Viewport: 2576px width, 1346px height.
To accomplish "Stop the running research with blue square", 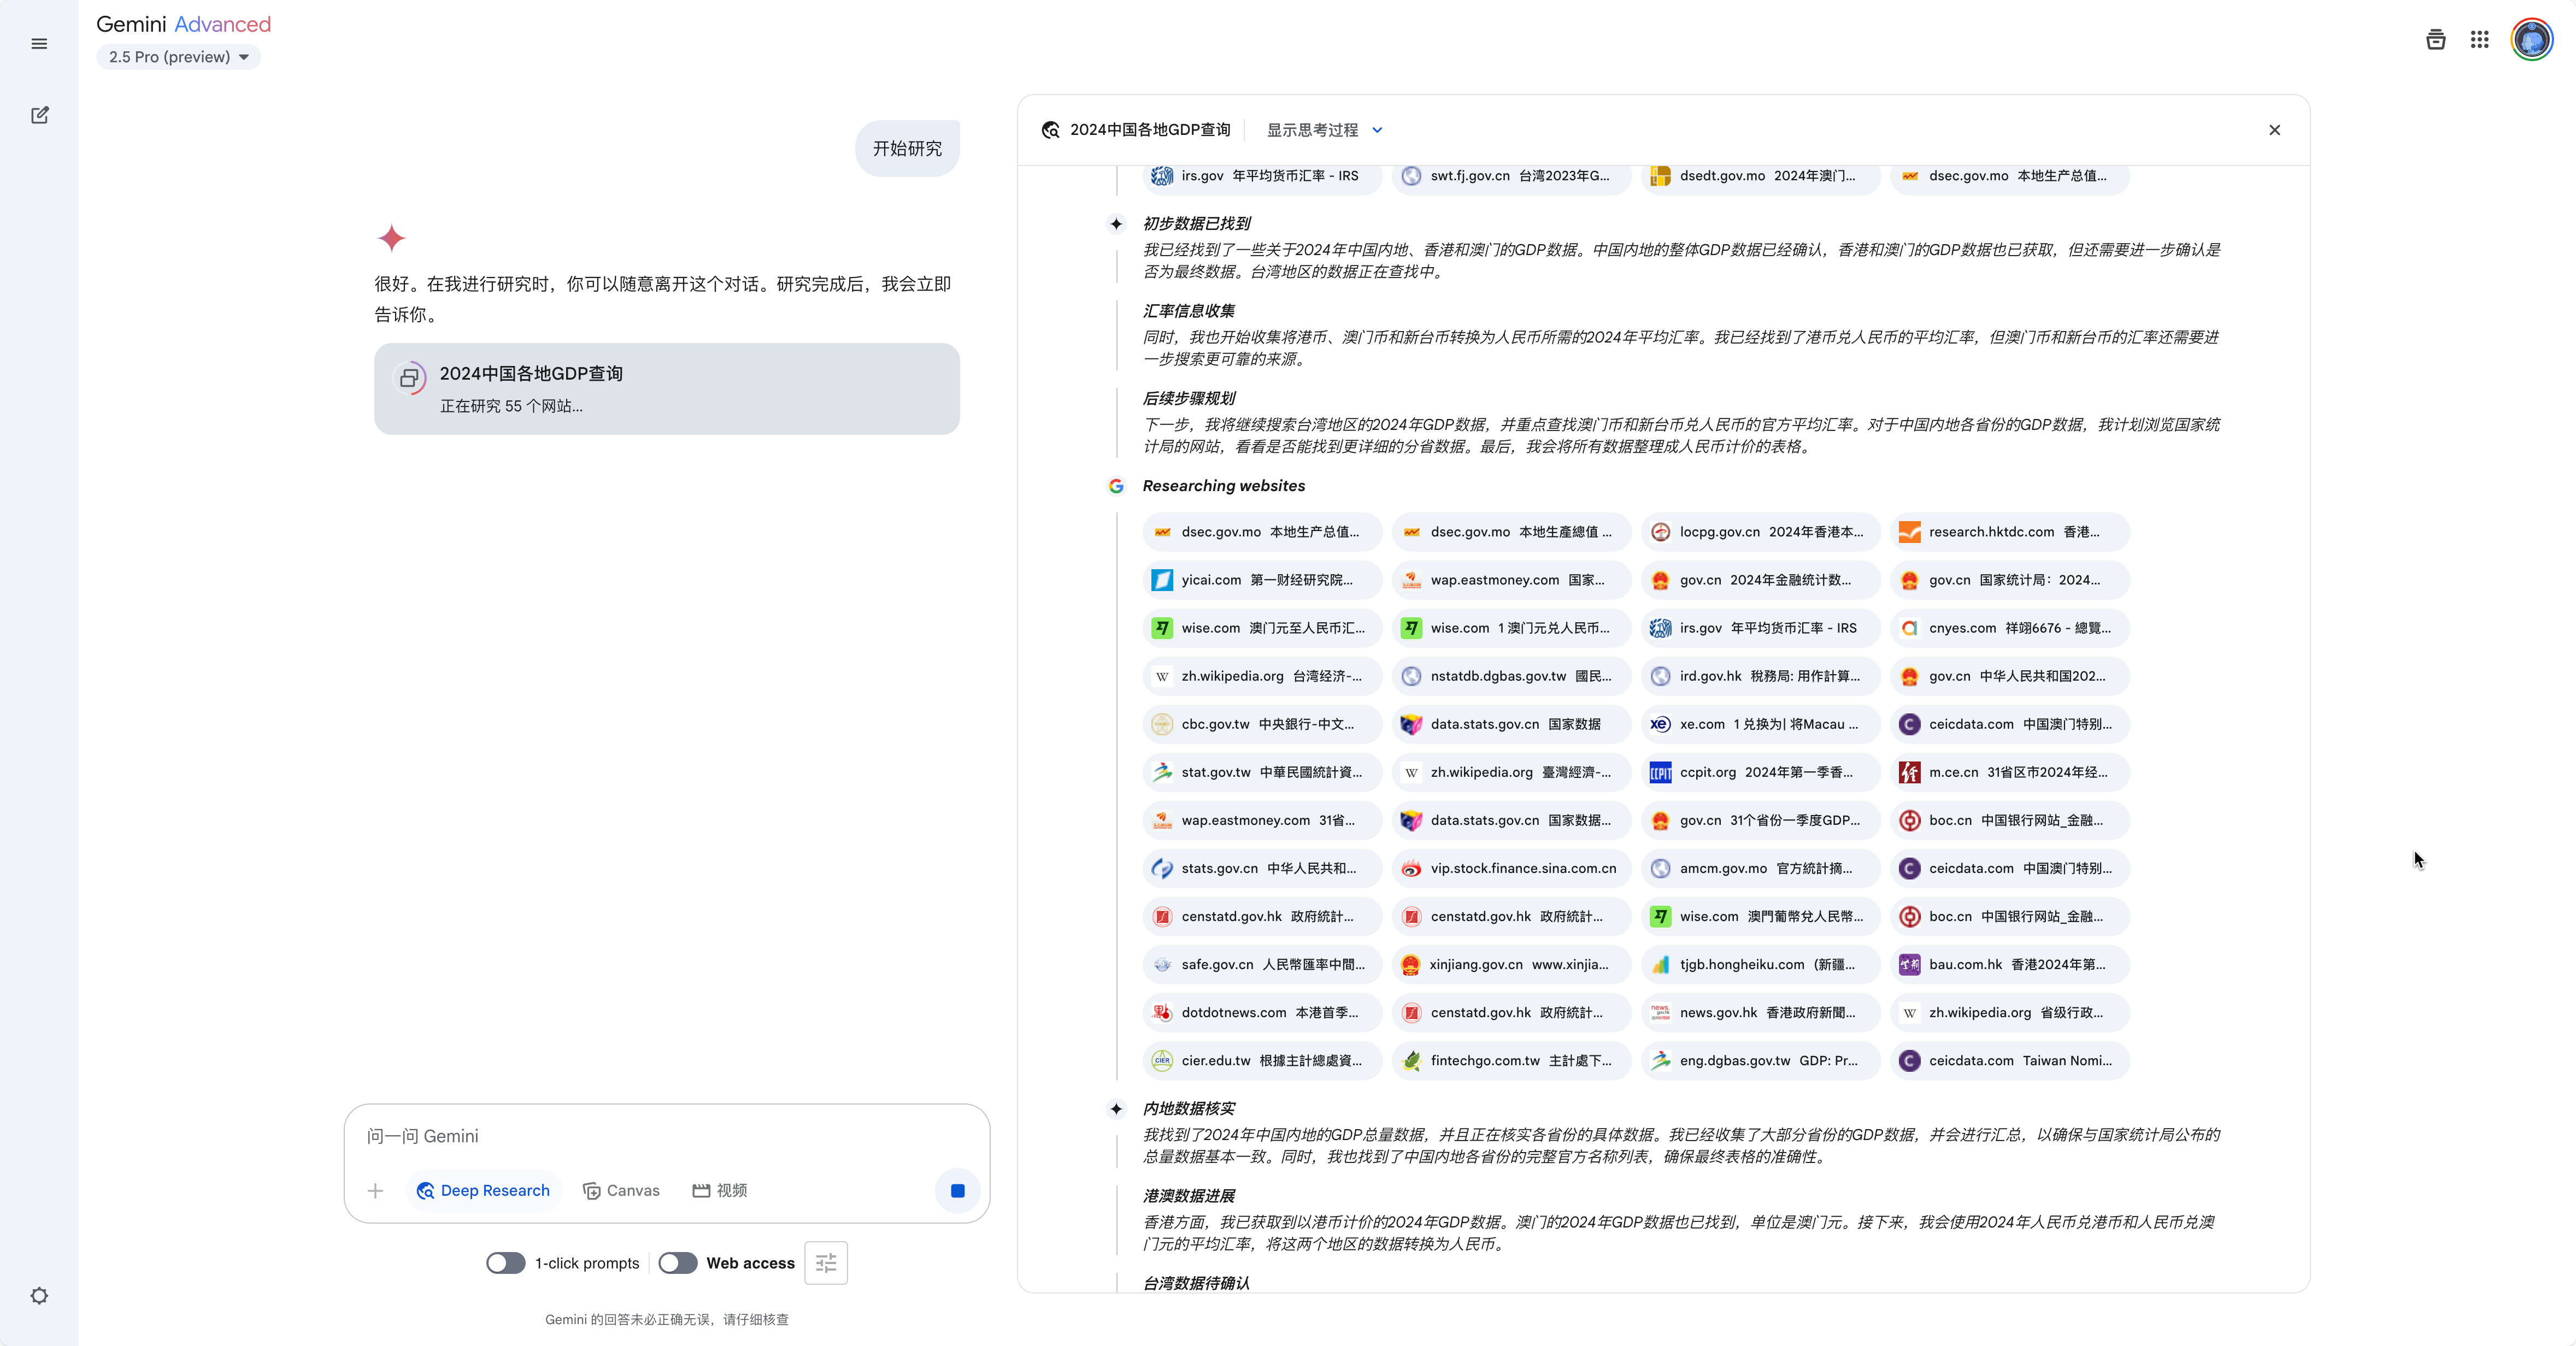I will 957,1190.
